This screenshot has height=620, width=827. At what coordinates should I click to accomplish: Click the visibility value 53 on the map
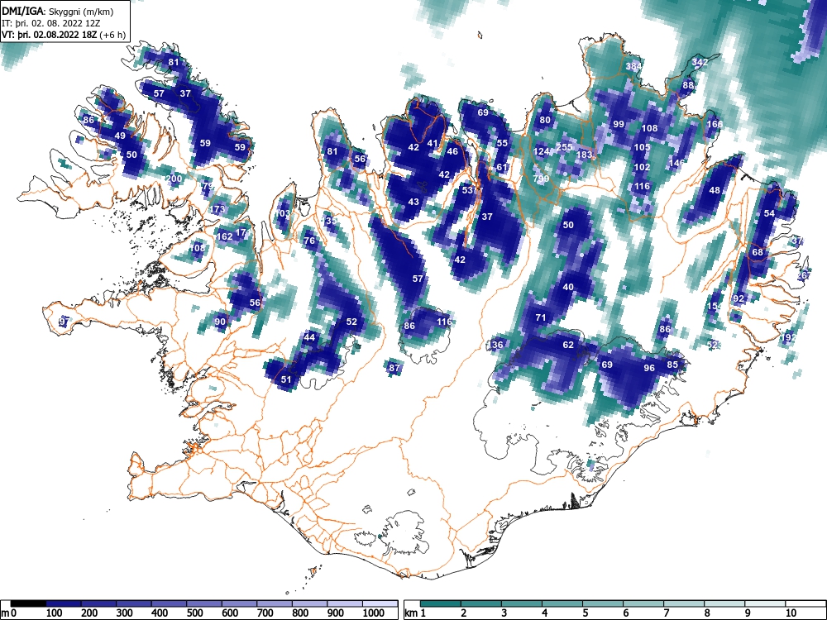[467, 190]
